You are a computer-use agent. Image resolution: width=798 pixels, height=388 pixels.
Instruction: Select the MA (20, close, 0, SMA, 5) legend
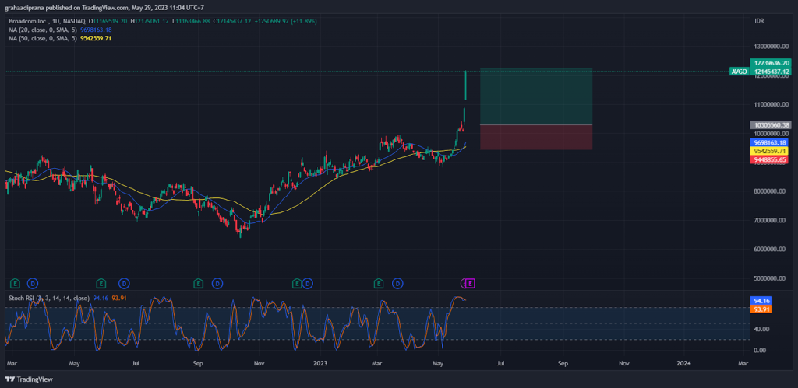click(x=44, y=30)
